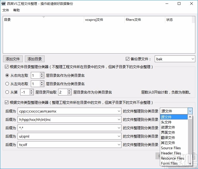Select Source Files in the dropdown list
The width and height of the screenshot is (198, 169).
point(174,148)
